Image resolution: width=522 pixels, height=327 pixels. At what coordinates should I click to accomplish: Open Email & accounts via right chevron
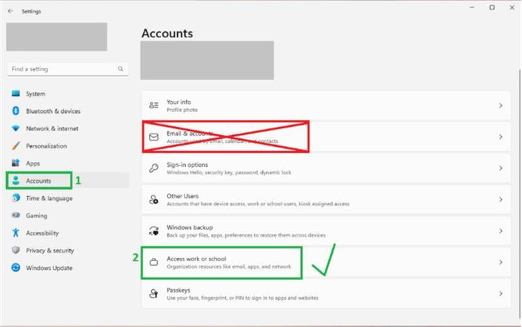pyautogui.click(x=500, y=137)
